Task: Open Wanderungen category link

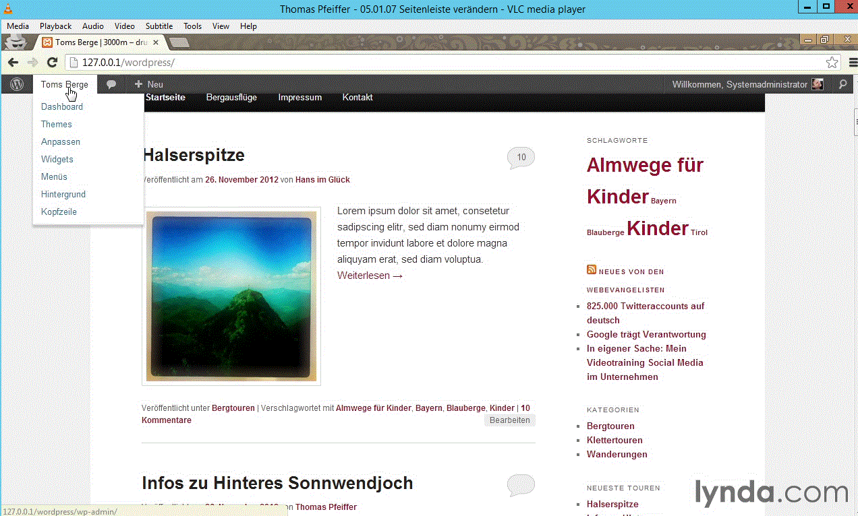Action: click(x=617, y=454)
